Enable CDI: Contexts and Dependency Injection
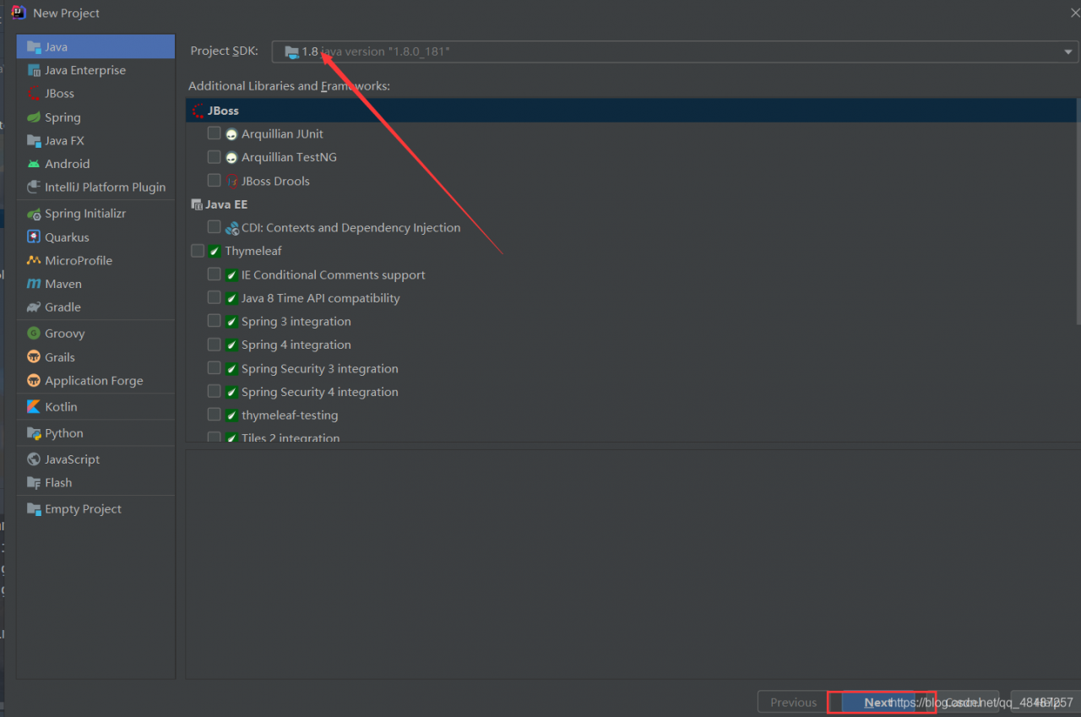 click(x=214, y=227)
